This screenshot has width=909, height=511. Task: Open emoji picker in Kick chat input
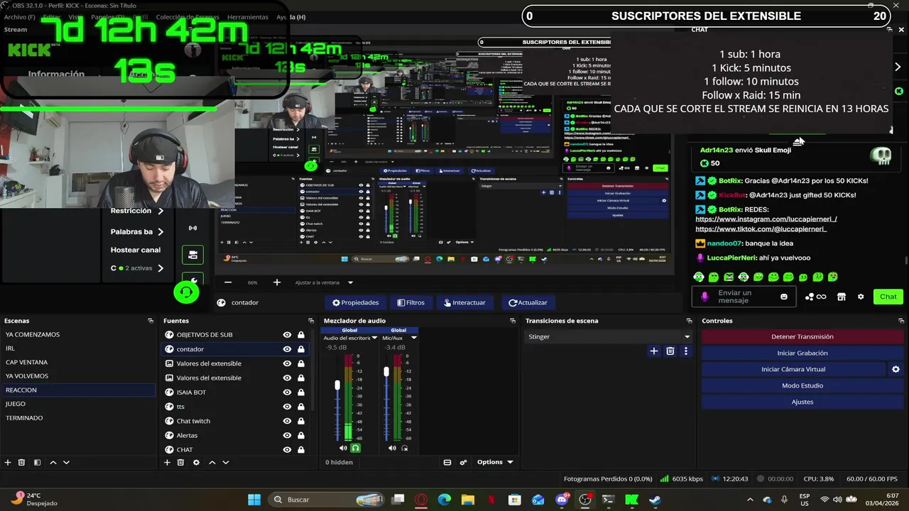point(784,297)
